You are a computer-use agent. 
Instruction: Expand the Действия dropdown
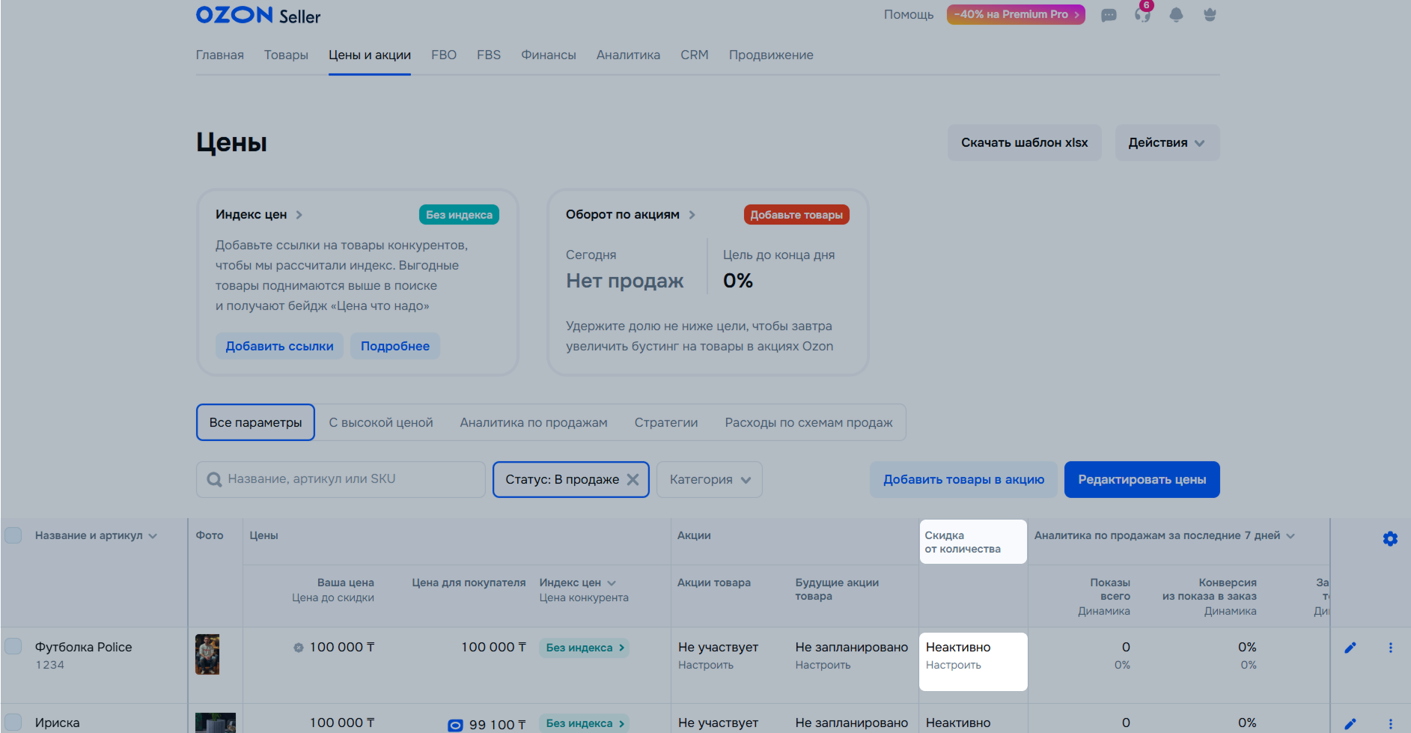point(1166,142)
